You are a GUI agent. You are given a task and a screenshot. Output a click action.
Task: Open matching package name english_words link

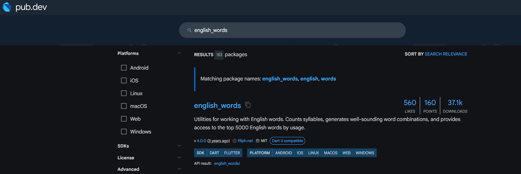[x=280, y=79]
